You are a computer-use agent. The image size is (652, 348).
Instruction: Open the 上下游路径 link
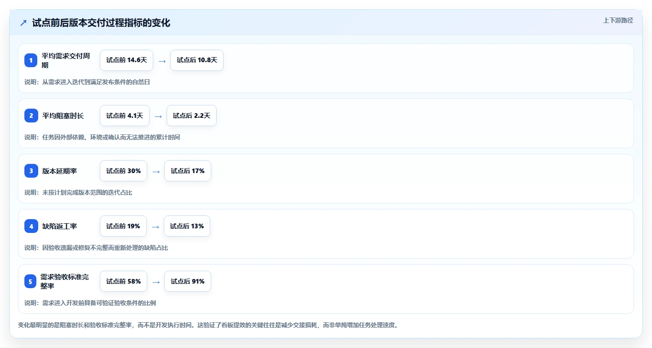[x=618, y=20]
